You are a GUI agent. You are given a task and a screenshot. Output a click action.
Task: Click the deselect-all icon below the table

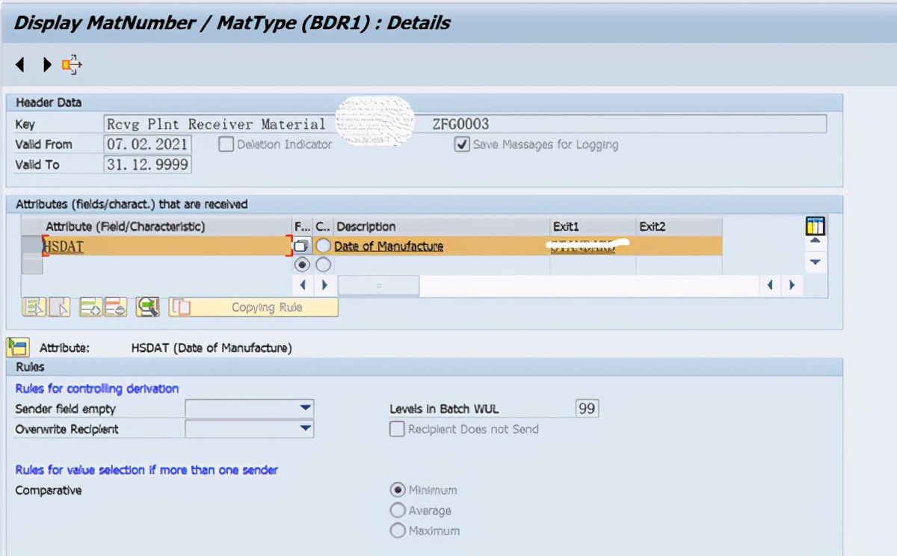tap(59, 306)
